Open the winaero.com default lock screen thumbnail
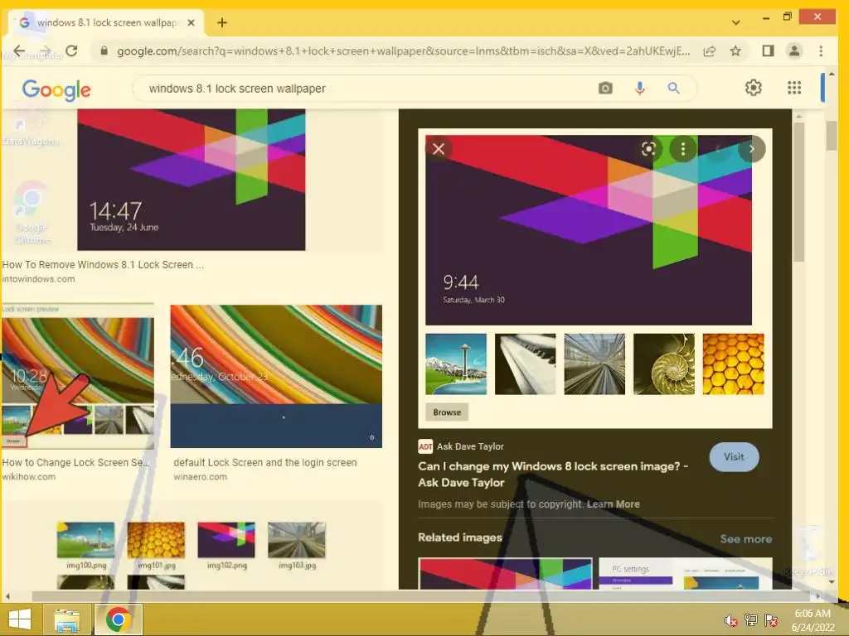 tap(276, 377)
